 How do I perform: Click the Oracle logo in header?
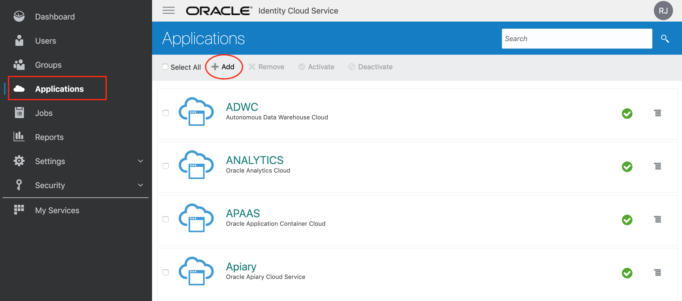219,11
